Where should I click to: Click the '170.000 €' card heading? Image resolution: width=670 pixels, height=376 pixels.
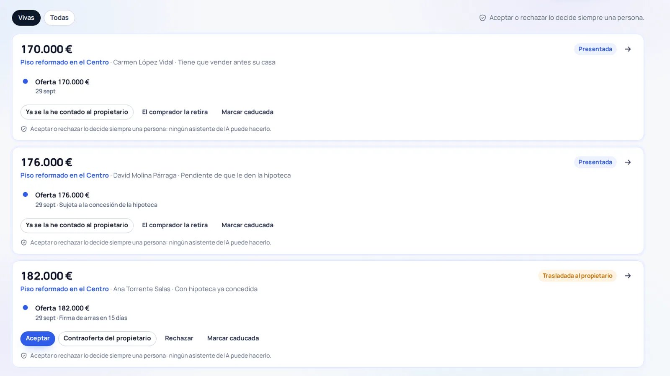pos(47,49)
